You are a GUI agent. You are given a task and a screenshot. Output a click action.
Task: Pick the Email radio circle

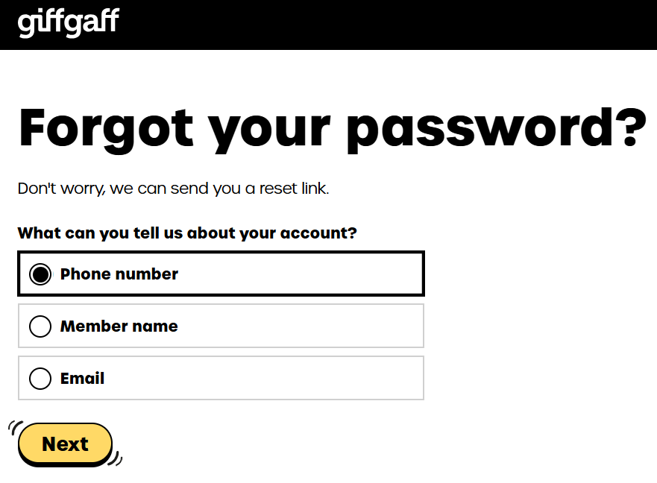(x=40, y=379)
